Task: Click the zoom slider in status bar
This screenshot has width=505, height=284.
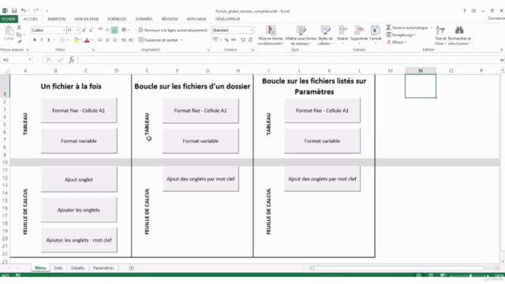Action: (470, 275)
